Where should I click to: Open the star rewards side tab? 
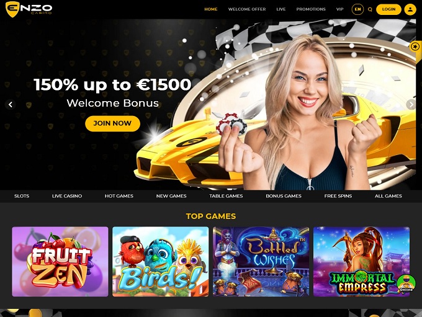(415, 47)
